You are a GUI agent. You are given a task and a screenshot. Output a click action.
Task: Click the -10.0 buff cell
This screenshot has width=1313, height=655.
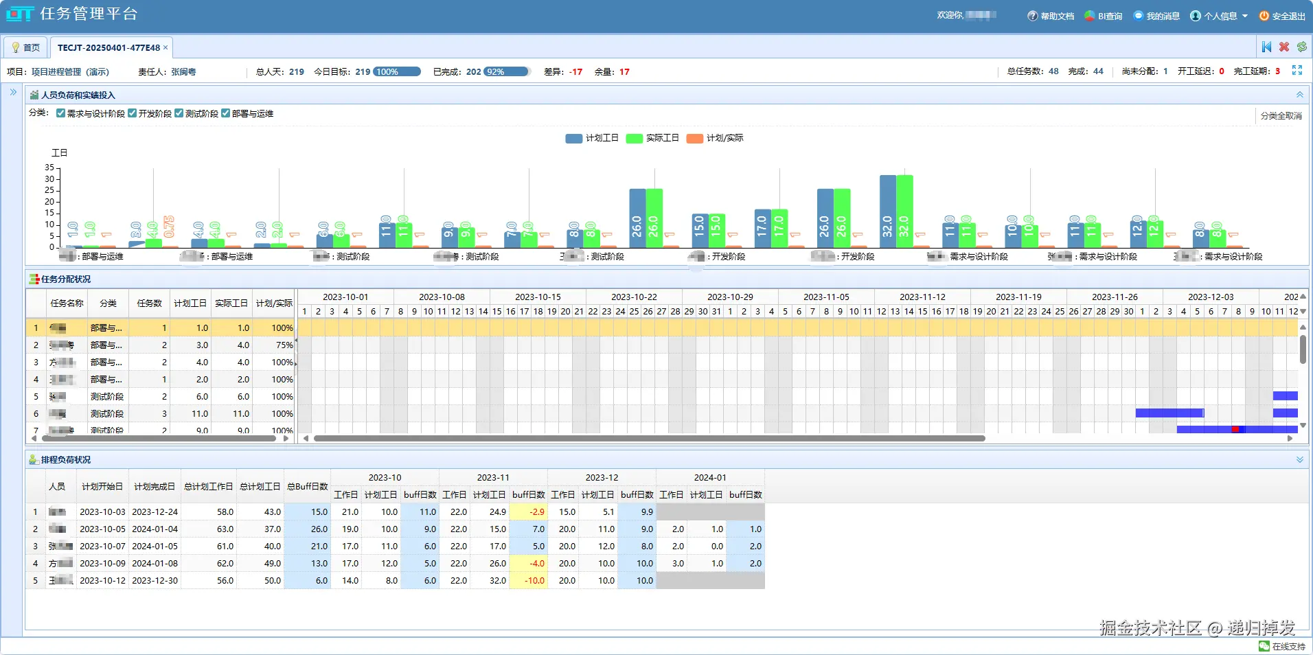(528, 580)
